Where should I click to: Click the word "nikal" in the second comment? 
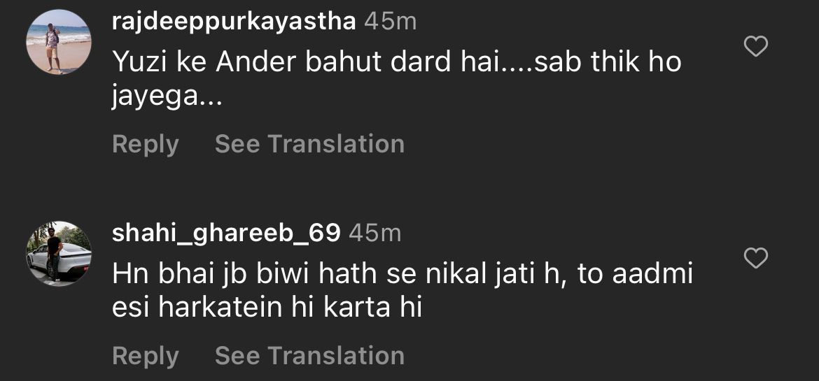(x=456, y=274)
